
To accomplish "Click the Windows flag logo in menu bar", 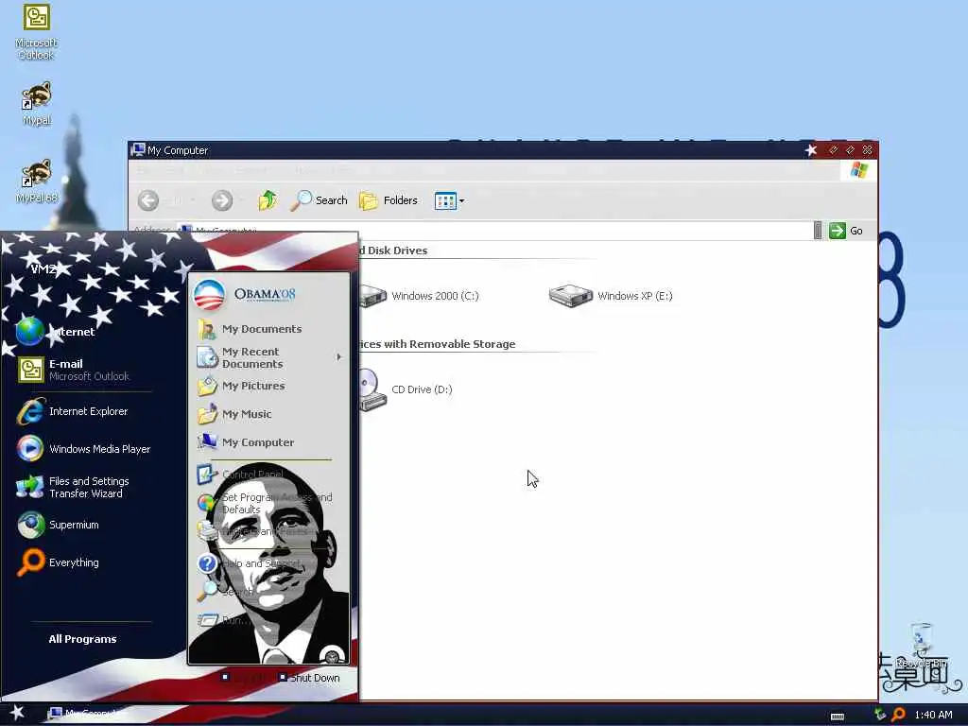I will (858, 170).
